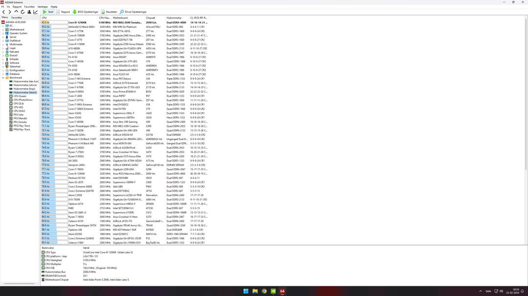The image size is (528, 296).
Task: Switch to the Menu tab in sidebar
Action: point(5,18)
